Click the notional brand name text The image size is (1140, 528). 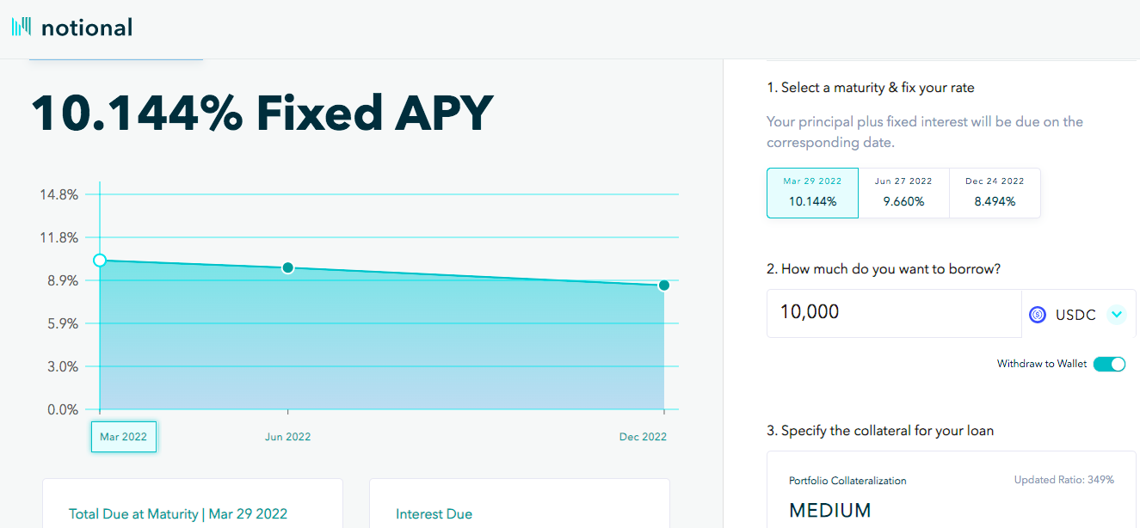click(87, 28)
